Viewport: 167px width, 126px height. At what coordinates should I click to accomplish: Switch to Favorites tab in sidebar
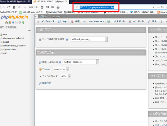11,27
